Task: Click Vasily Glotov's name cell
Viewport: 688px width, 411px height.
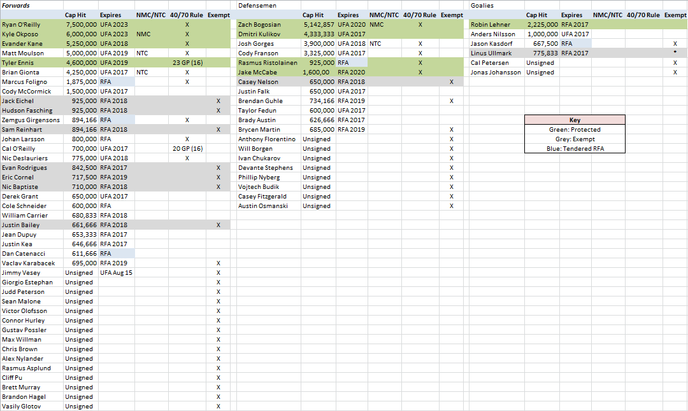Action: (x=21, y=407)
